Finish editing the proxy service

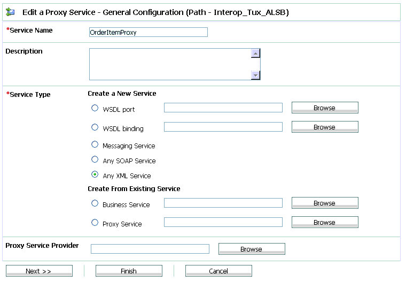coord(129,271)
